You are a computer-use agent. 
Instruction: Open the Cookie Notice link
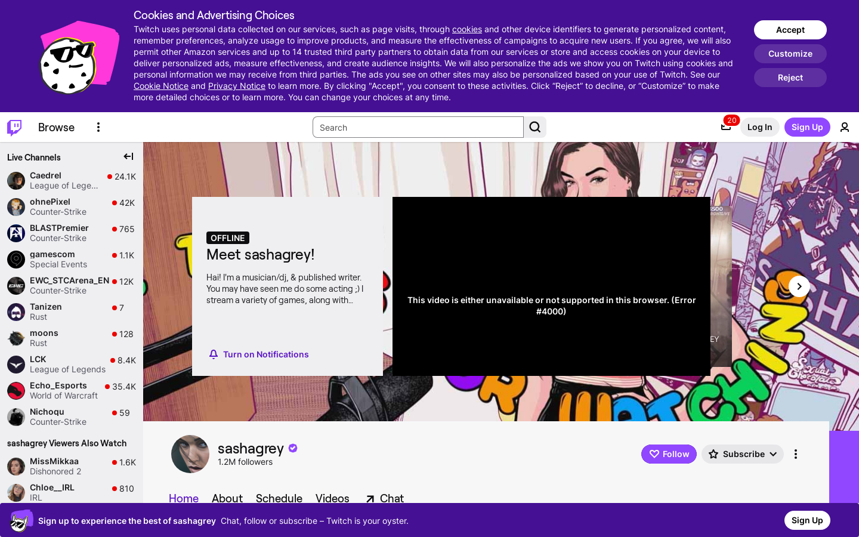161,86
